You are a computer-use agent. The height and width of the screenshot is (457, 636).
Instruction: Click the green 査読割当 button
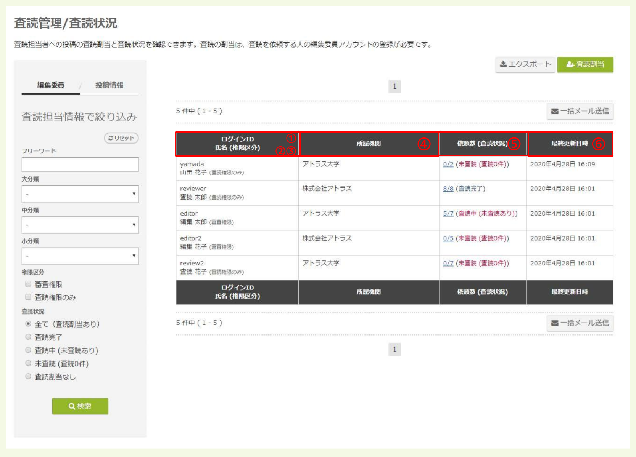coord(585,64)
